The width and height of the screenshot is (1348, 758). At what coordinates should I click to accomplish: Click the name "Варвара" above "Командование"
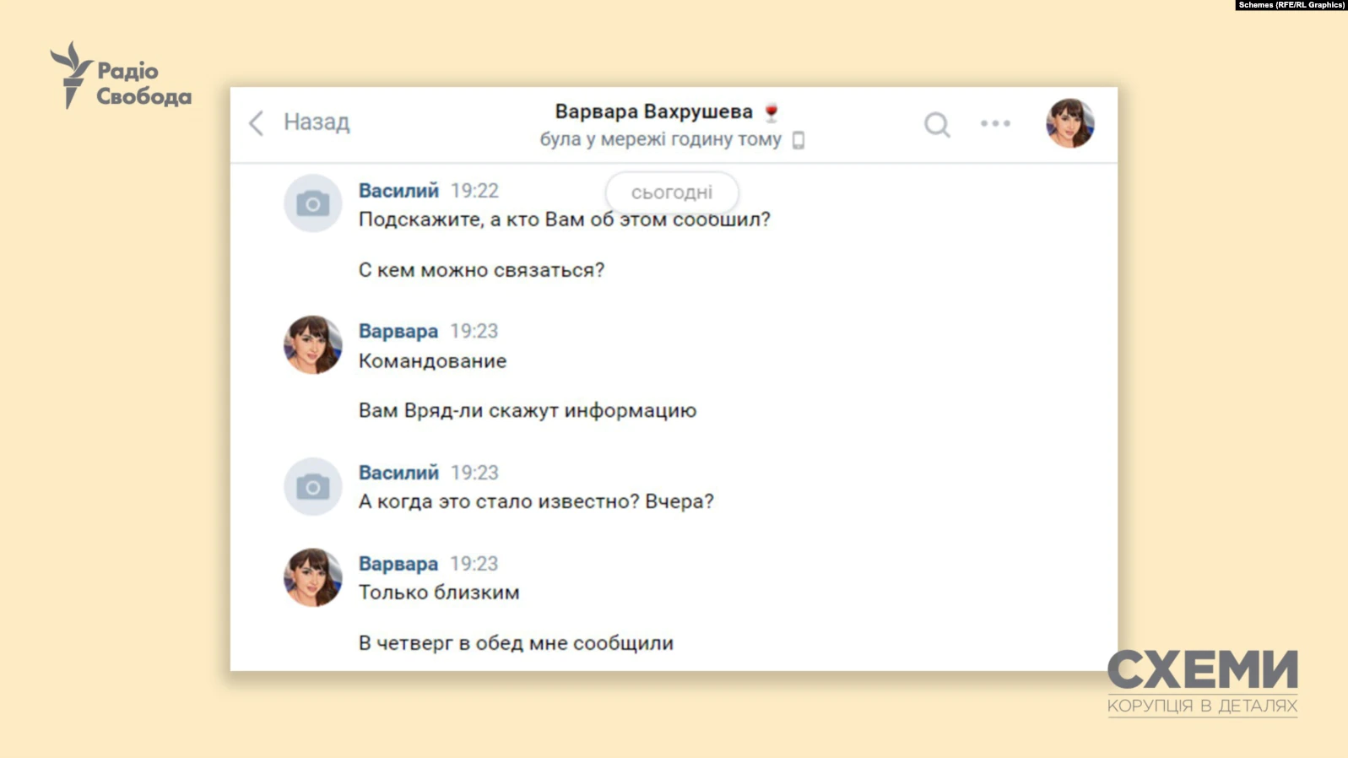[398, 331]
